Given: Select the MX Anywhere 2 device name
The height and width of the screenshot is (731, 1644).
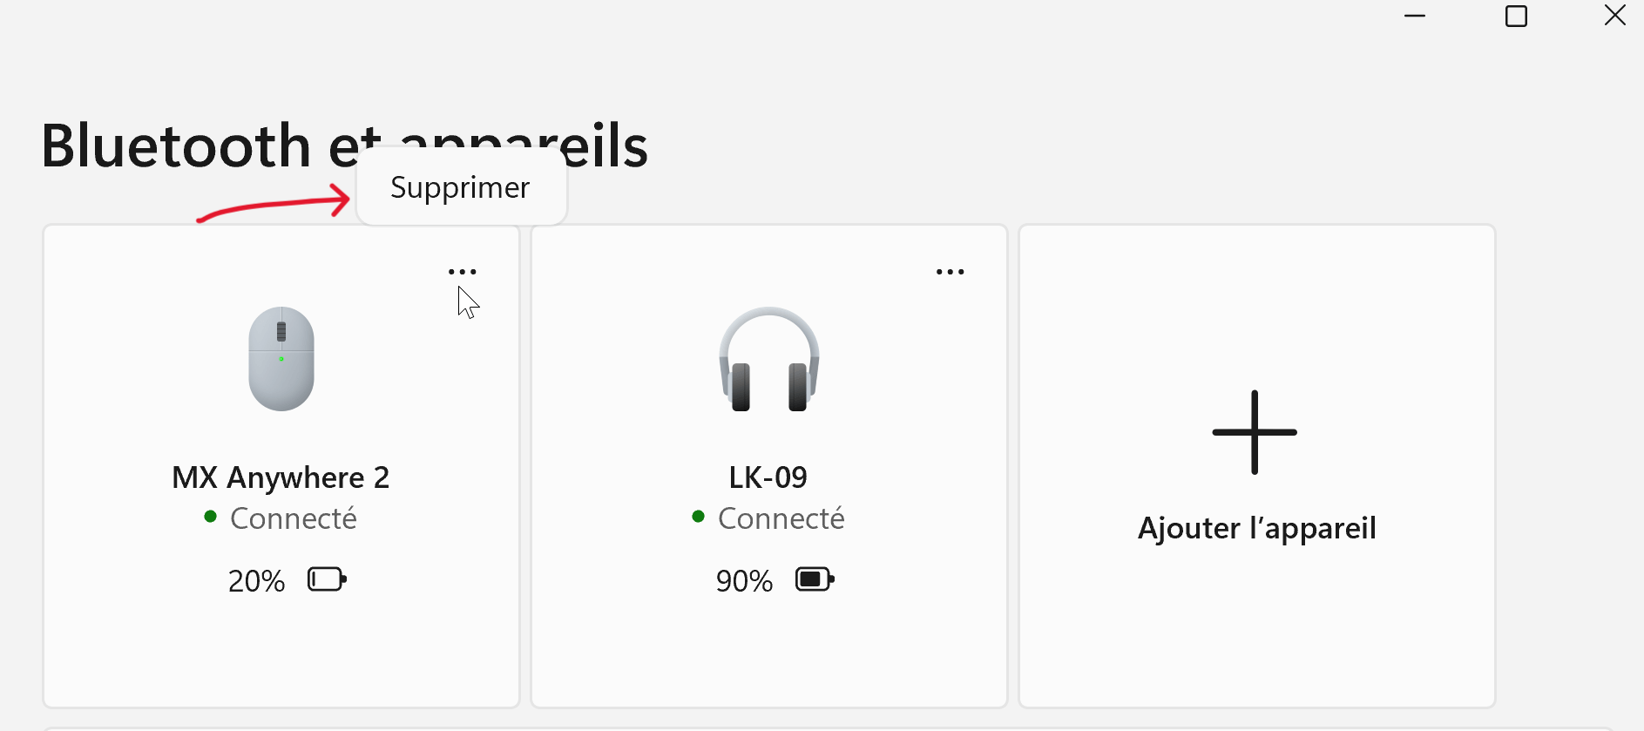Looking at the screenshot, I should tap(281, 477).
